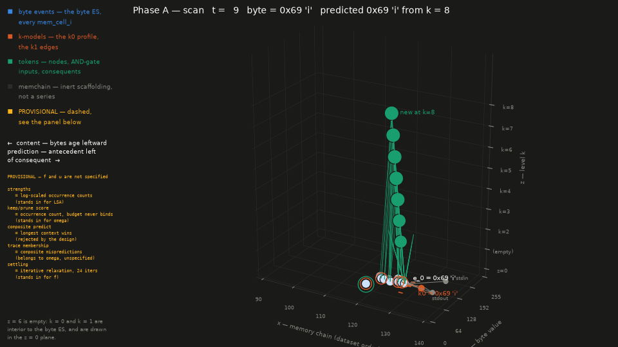The width and height of the screenshot is (618, 347).
Task: Click the '128' byte value tick label
Action: coord(471,319)
